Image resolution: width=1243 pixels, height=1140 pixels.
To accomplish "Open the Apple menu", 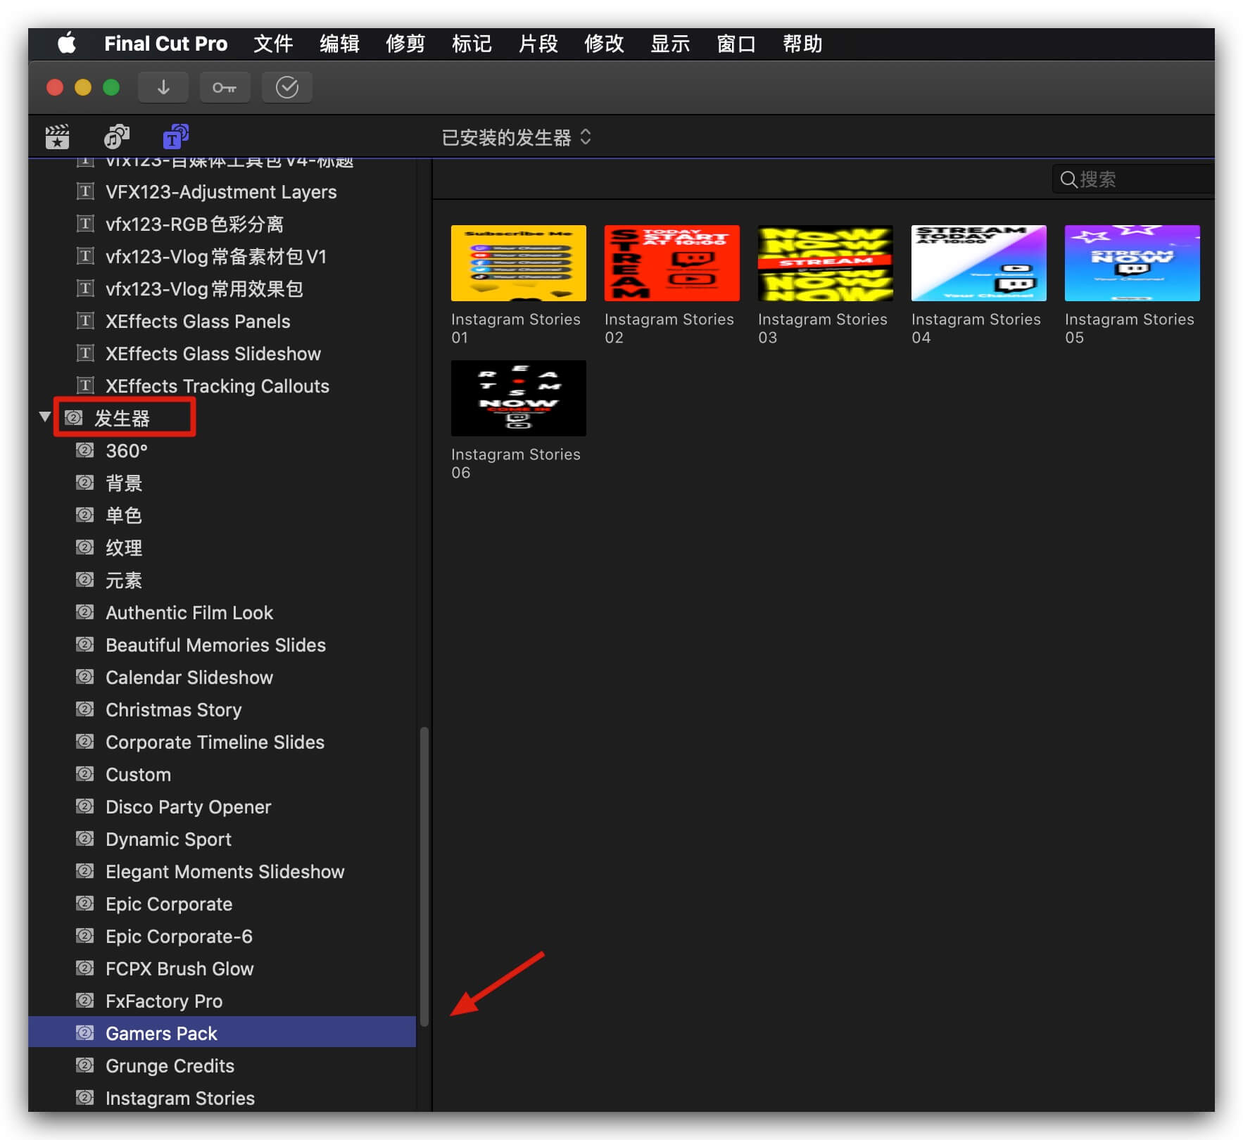I will tap(67, 44).
